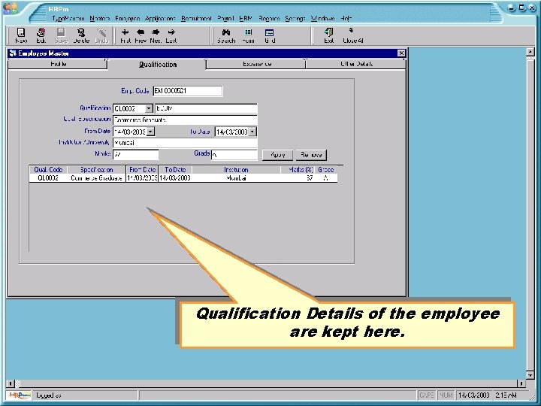Click the NUM indicator in status bar
Image resolution: width=541 pixels, height=406 pixels.
click(446, 395)
